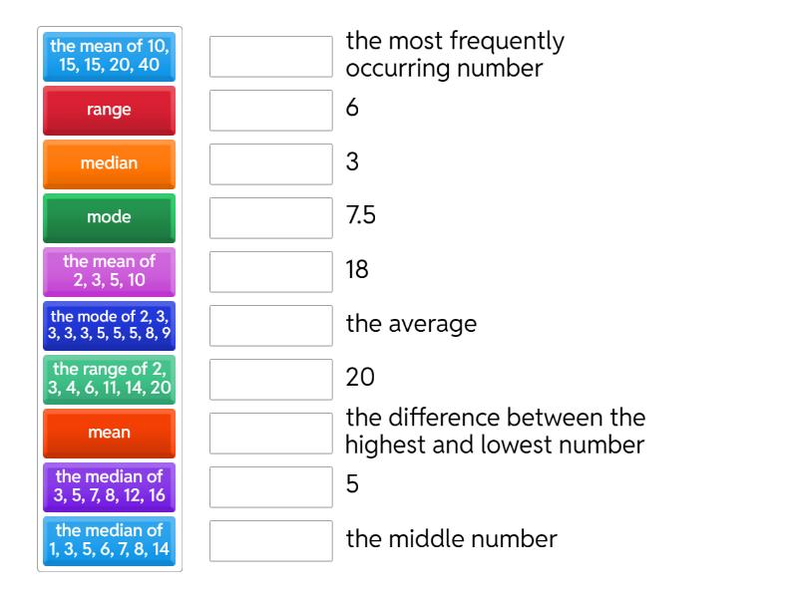Image resolution: width=798 pixels, height=598 pixels.
Task: Pick the orange 'median' tile
Action: tap(110, 163)
